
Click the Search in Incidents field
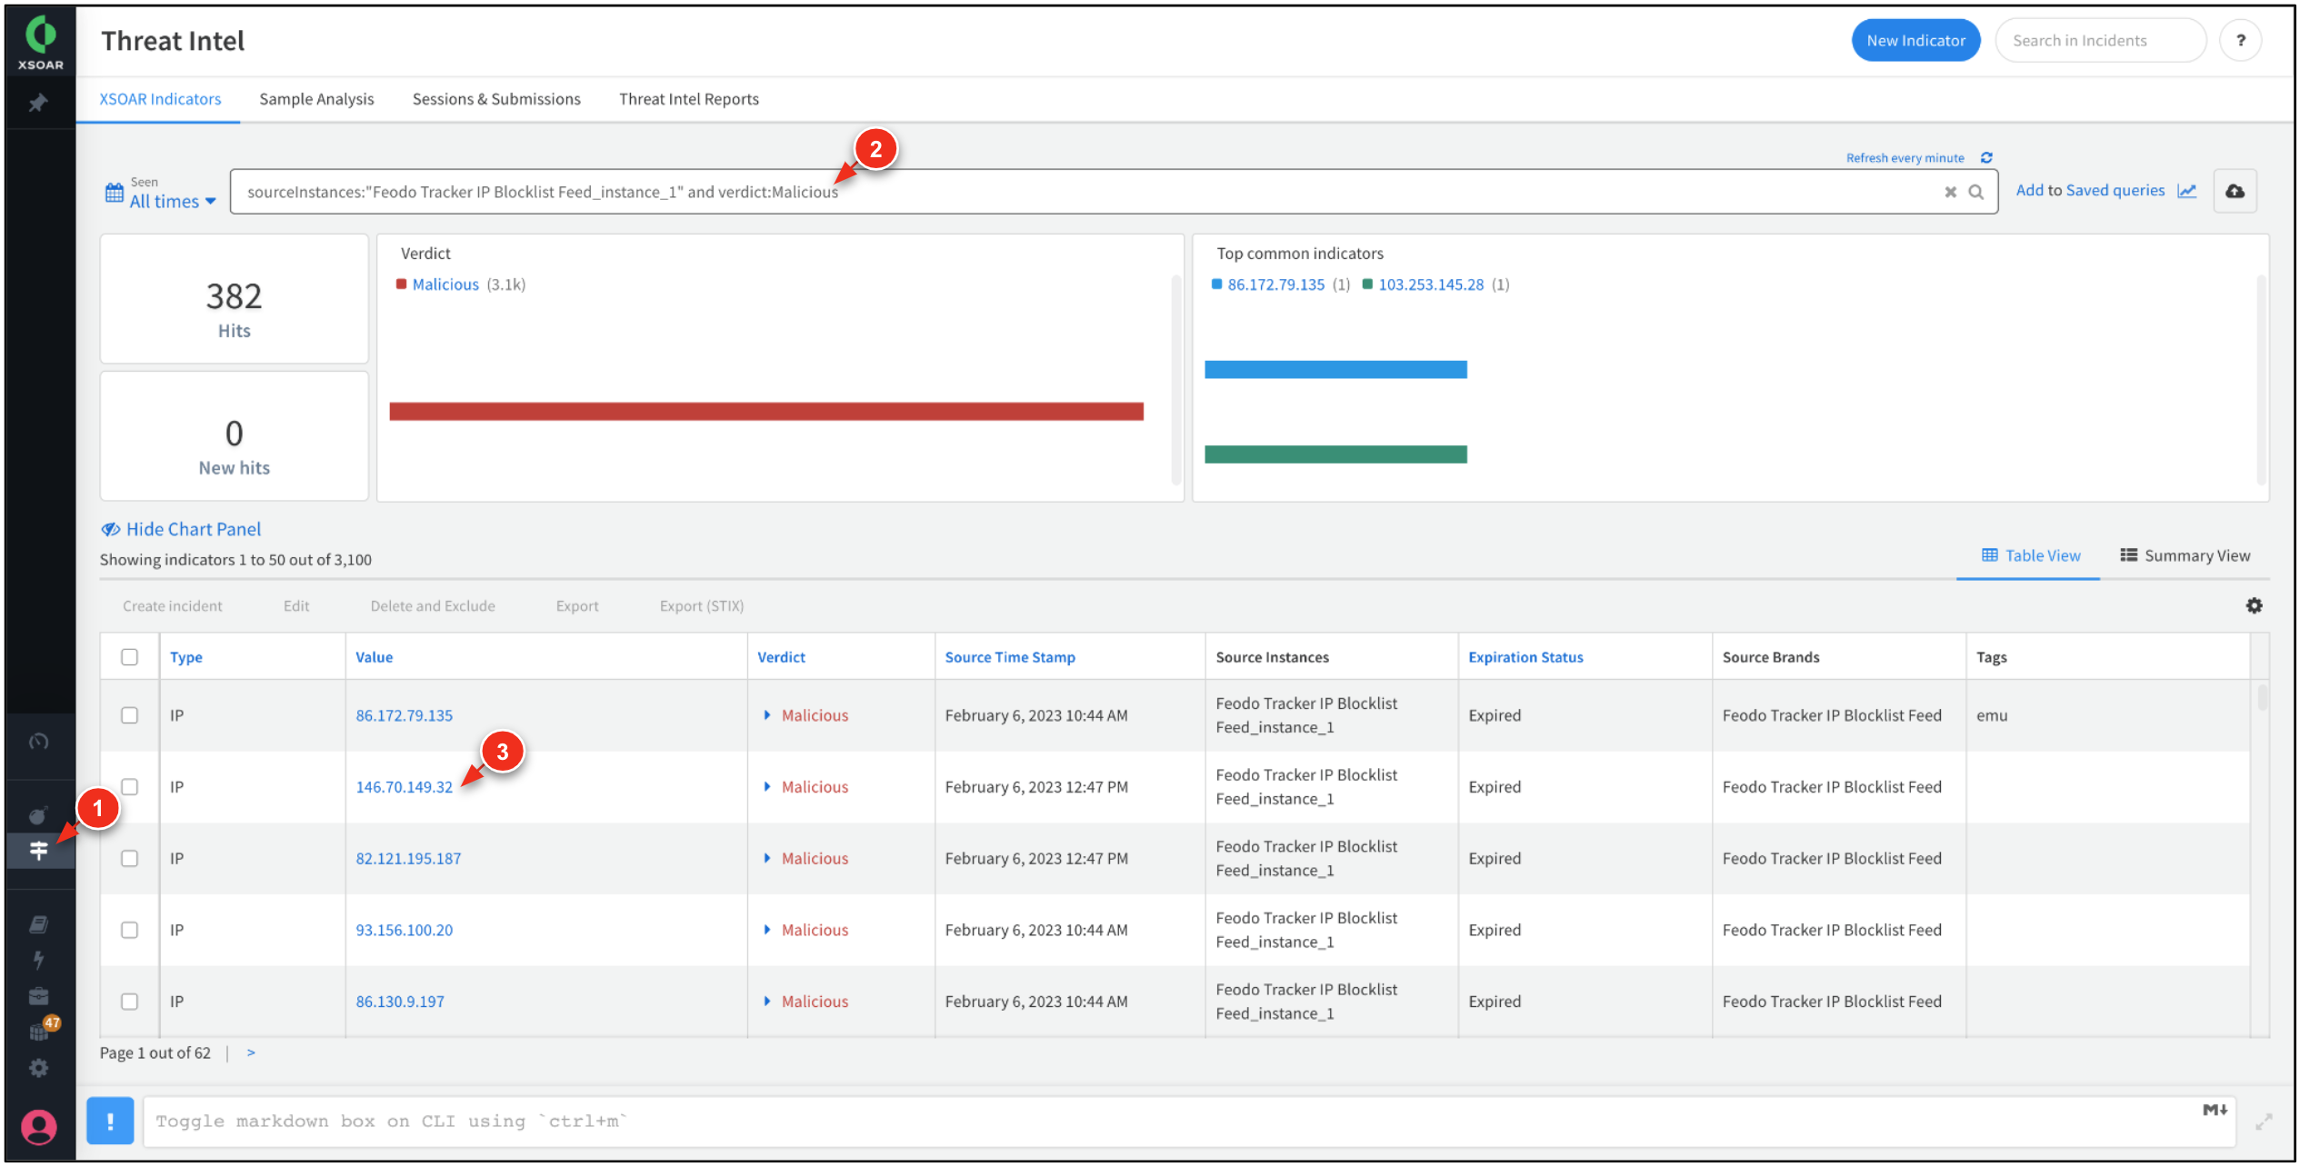click(2100, 41)
